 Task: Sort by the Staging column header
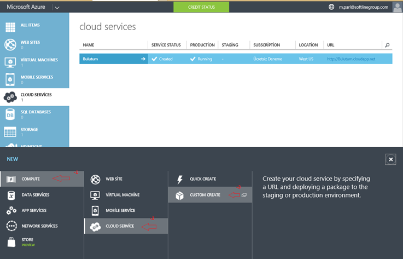click(x=230, y=45)
